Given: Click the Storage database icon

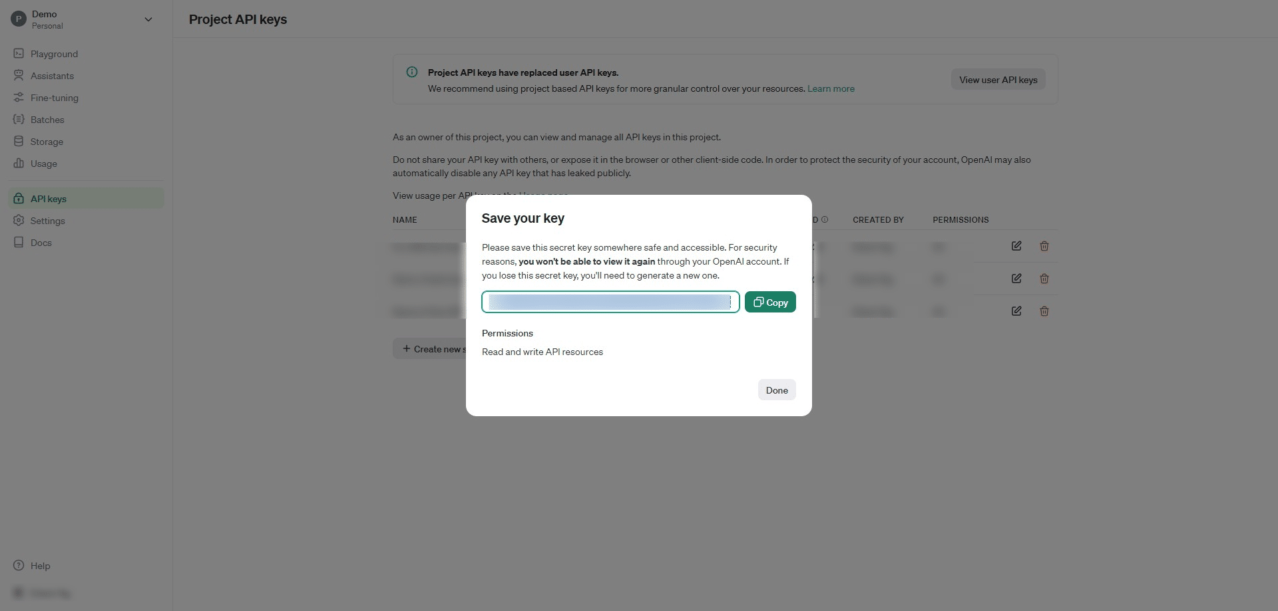Looking at the screenshot, I should coord(19,141).
